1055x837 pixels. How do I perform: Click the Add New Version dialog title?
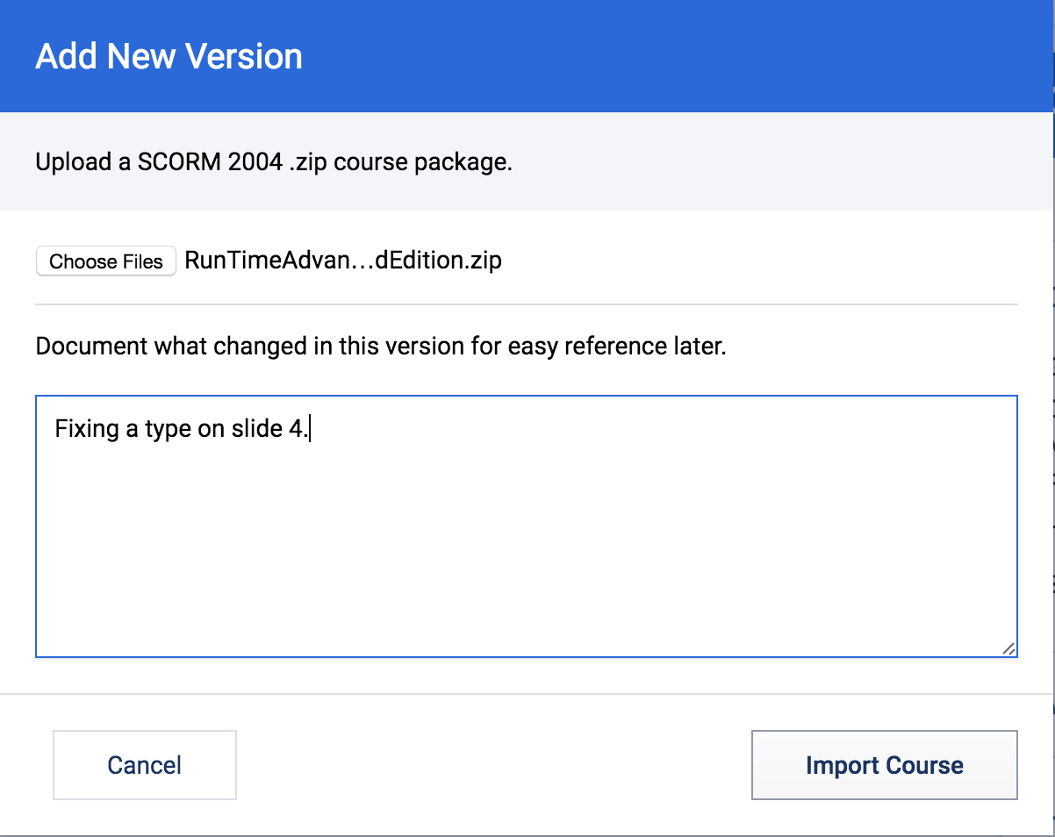coord(169,55)
